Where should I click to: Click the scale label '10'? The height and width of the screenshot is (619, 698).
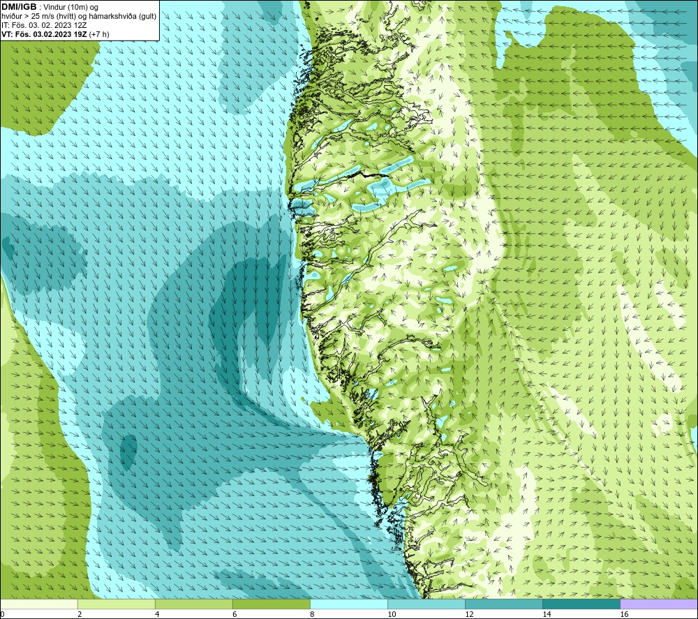392,614
